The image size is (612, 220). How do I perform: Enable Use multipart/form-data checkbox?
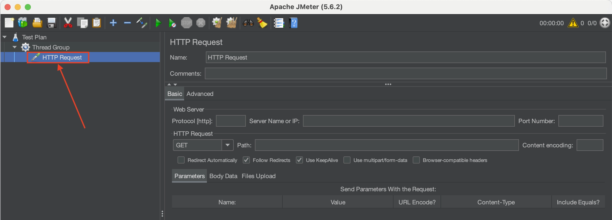pyautogui.click(x=347, y=160)
